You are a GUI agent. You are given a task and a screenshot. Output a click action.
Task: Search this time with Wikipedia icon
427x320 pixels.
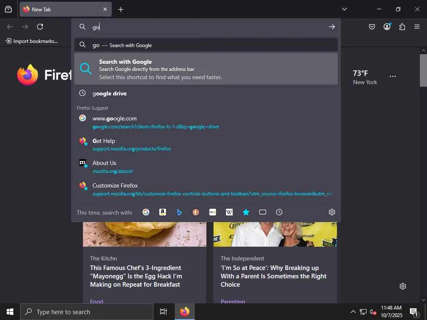pos(229,212)
